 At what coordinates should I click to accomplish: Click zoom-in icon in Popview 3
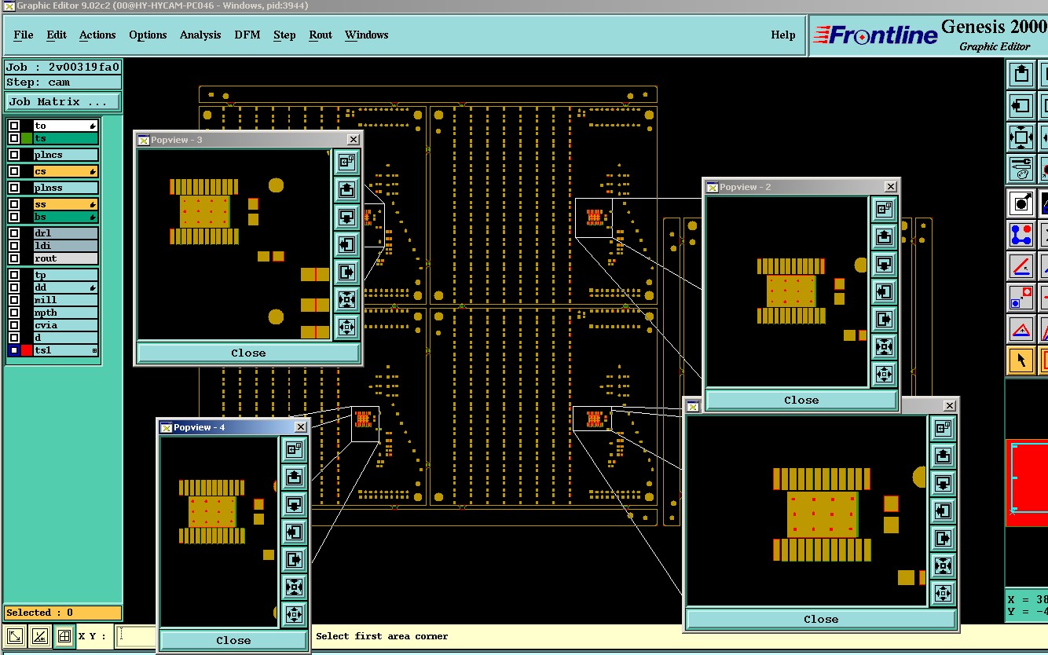pos(346,299)
